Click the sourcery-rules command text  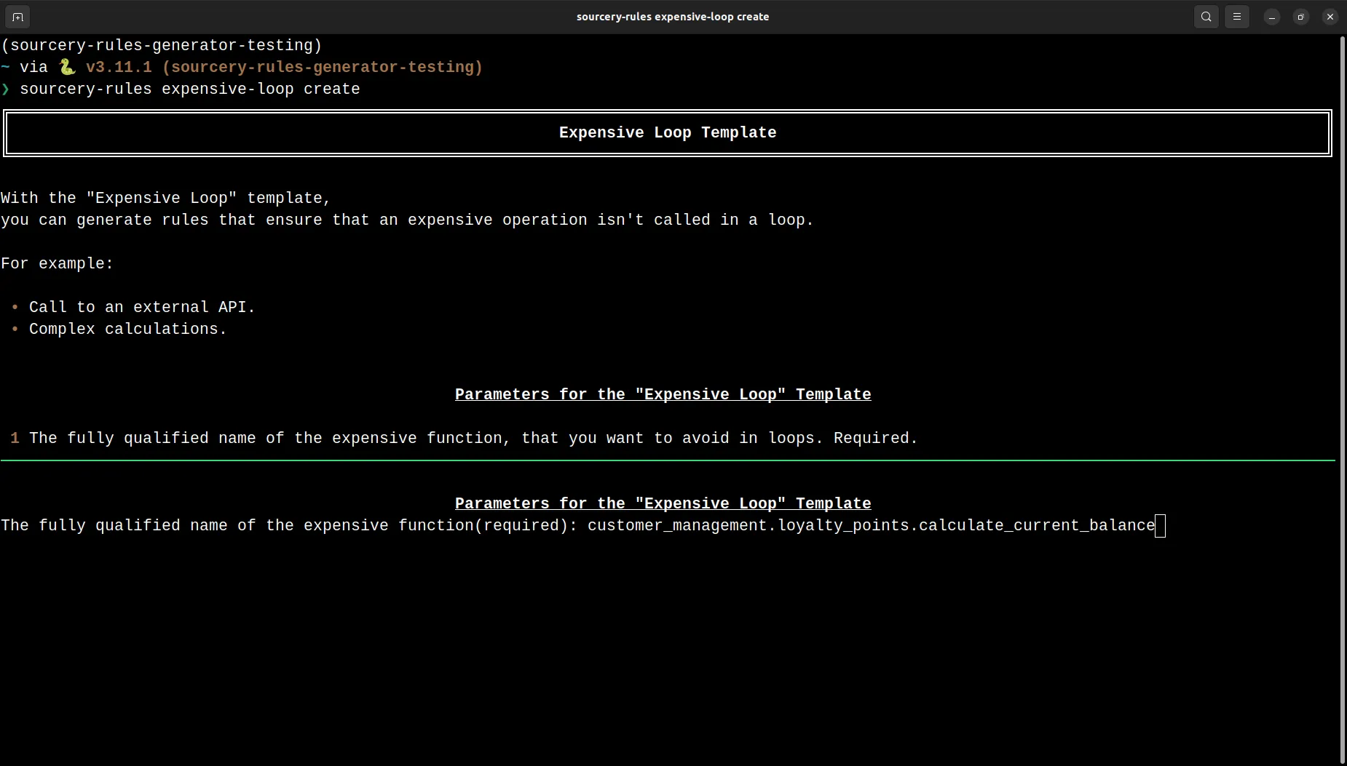[190, 89]
